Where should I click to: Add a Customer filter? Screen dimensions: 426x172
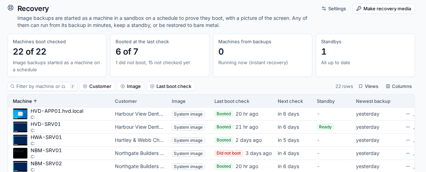tap(97, 87)
